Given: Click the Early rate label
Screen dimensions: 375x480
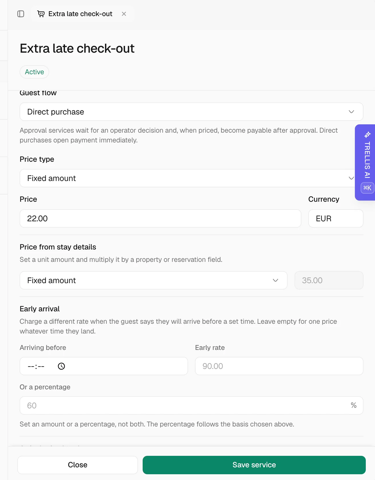Looking at the screenshot, I should point(210,348).
